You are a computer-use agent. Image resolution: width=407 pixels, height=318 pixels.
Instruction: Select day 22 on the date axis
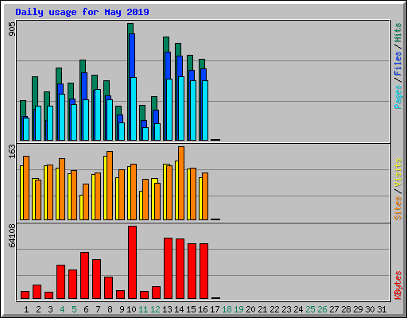tap(274, 309)
